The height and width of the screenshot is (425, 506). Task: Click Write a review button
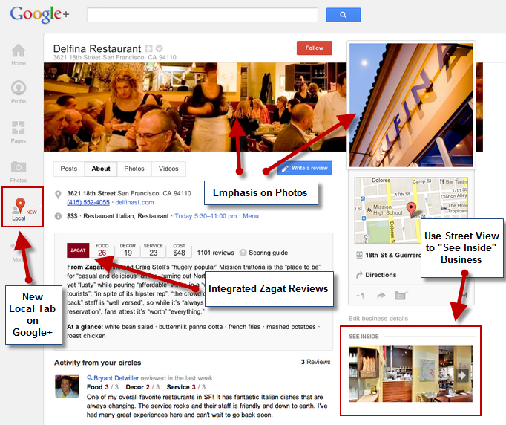[305, 168]
